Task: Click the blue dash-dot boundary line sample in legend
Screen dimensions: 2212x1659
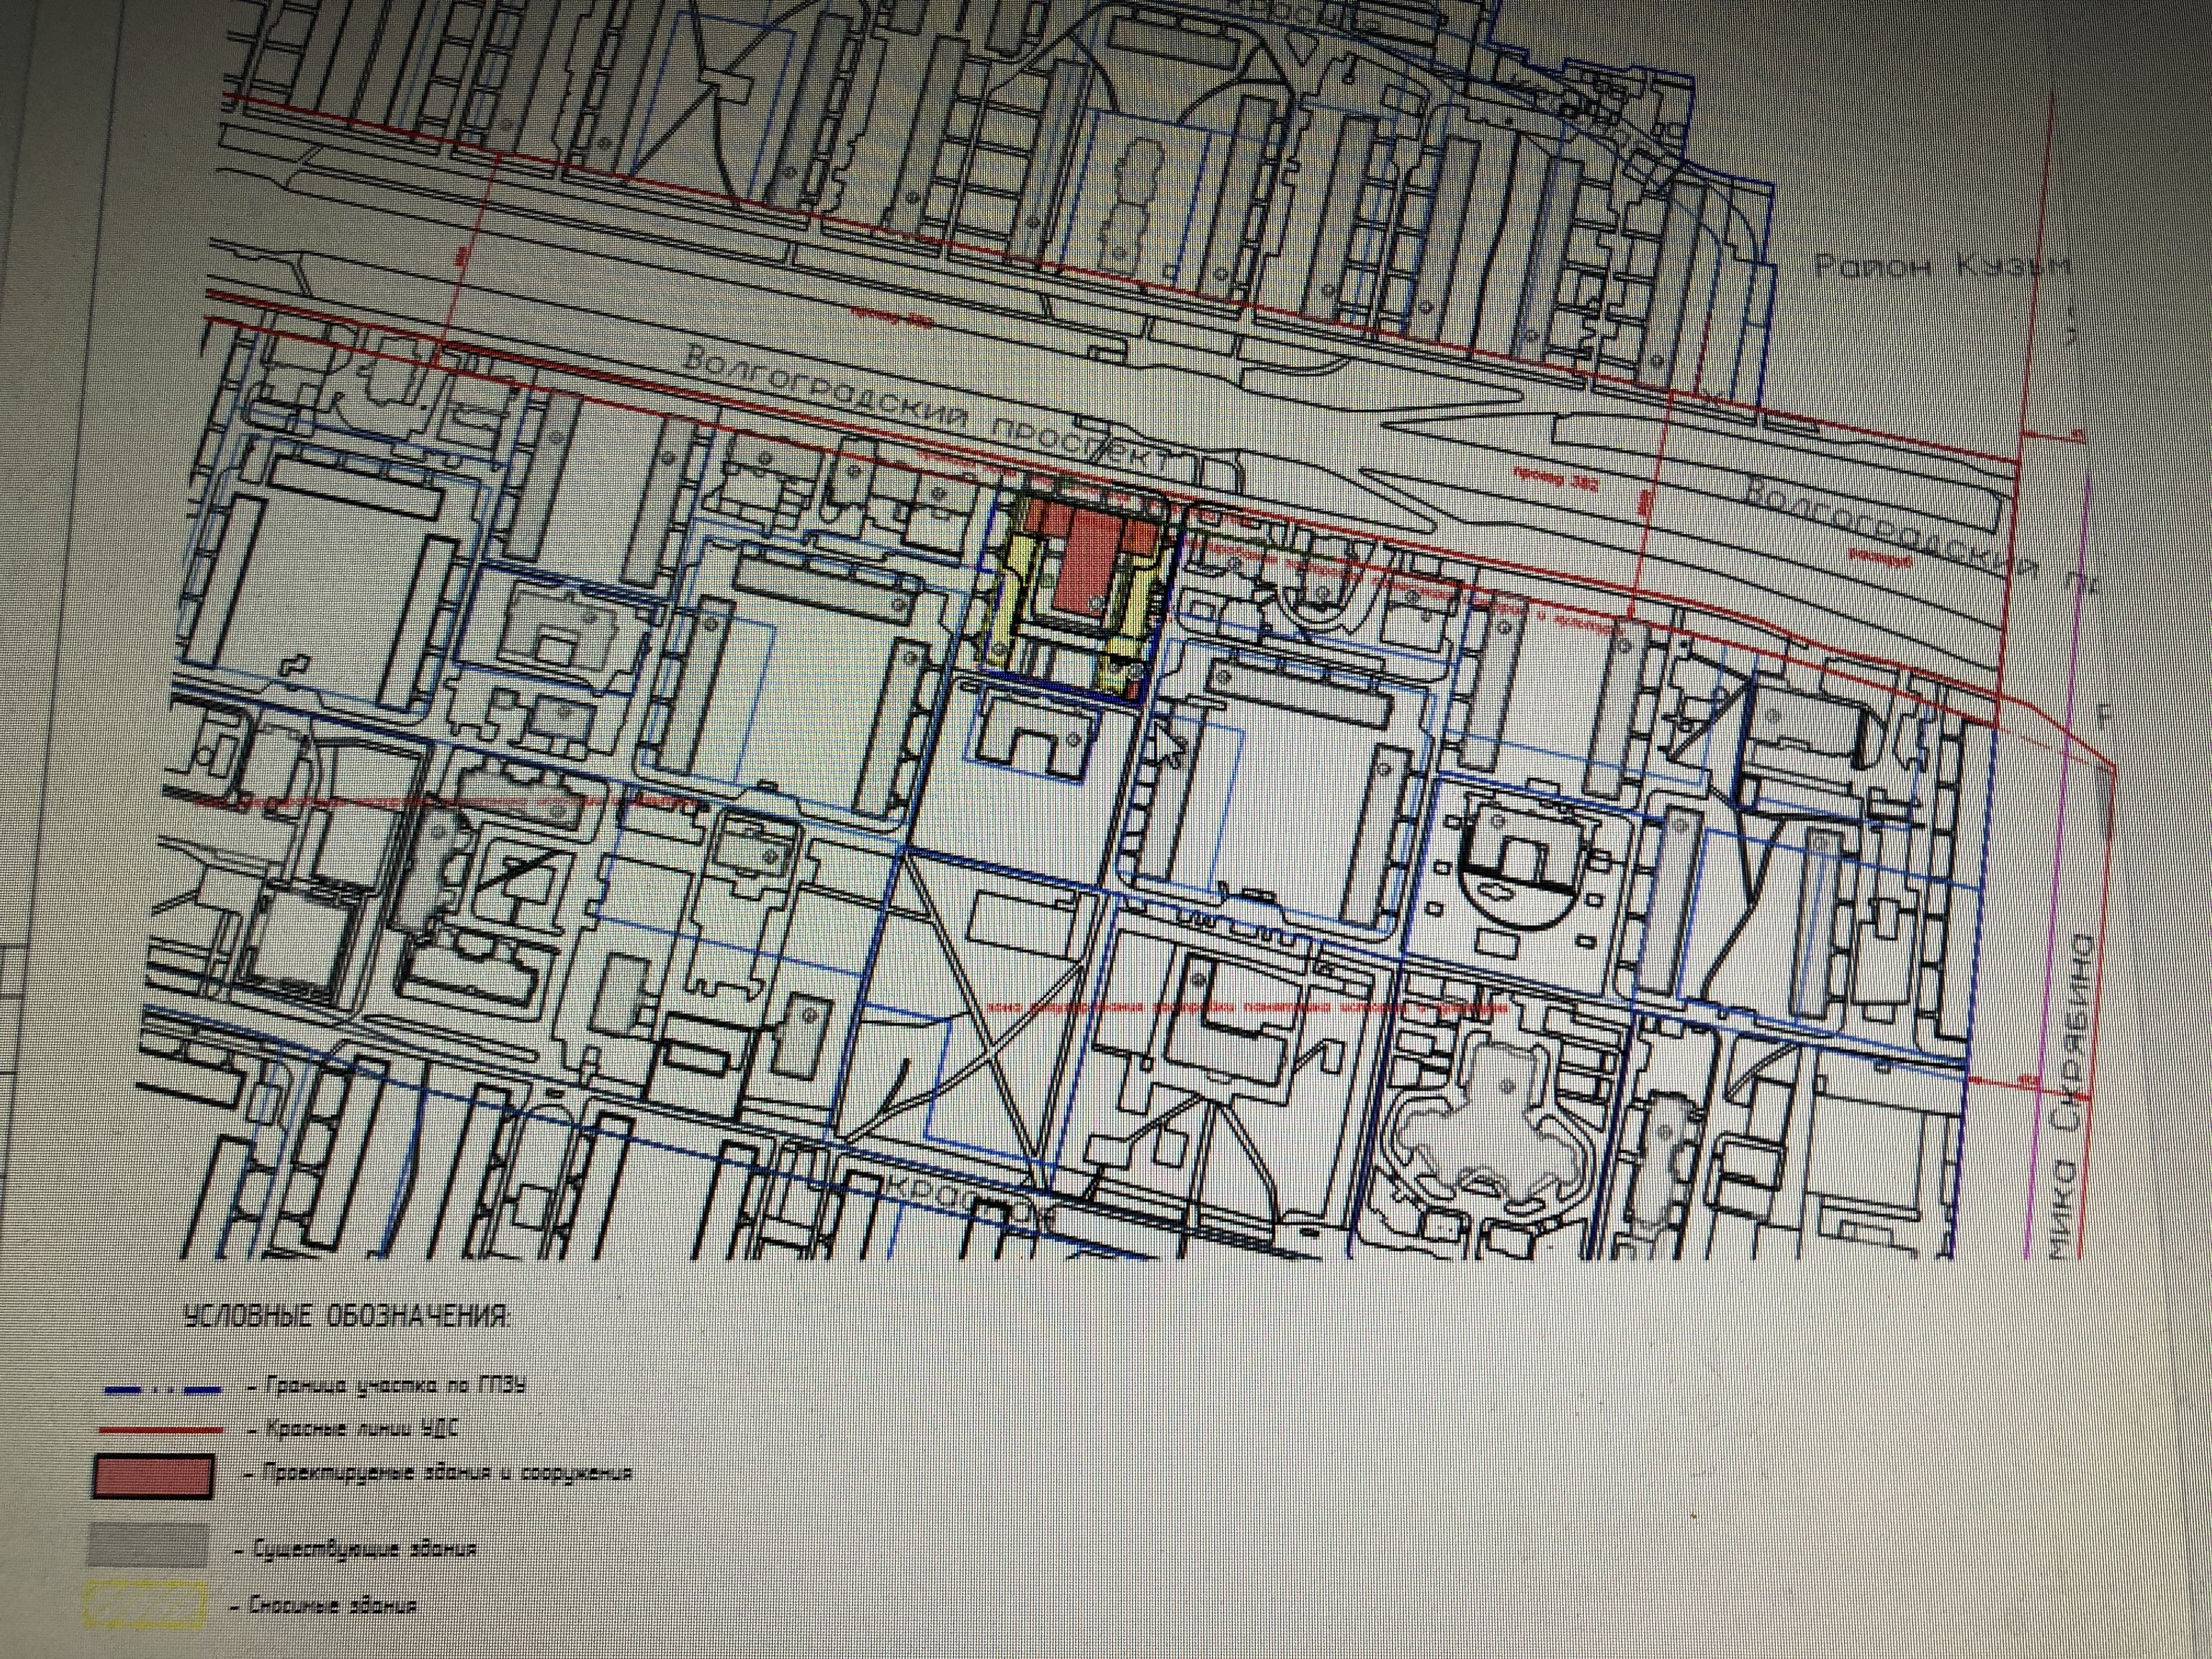Action: coord(162,1390)
